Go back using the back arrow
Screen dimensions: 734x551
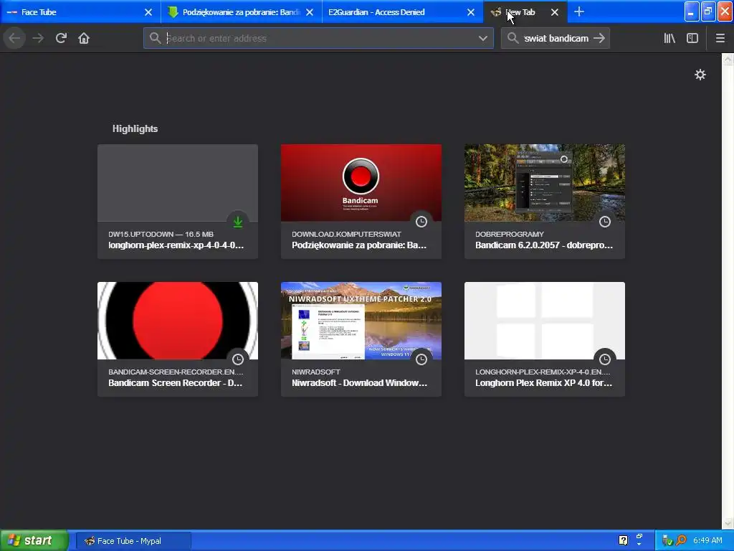coord(14,38)
